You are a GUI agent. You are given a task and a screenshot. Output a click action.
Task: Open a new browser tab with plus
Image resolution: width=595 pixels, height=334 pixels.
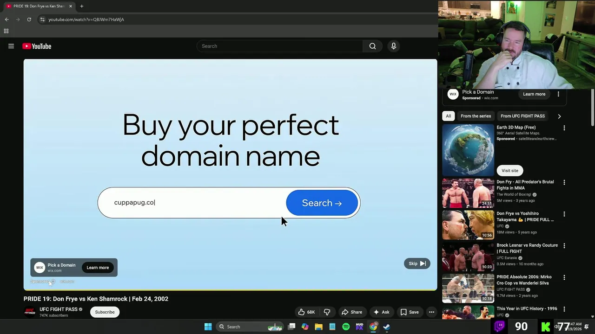point(81,6)
